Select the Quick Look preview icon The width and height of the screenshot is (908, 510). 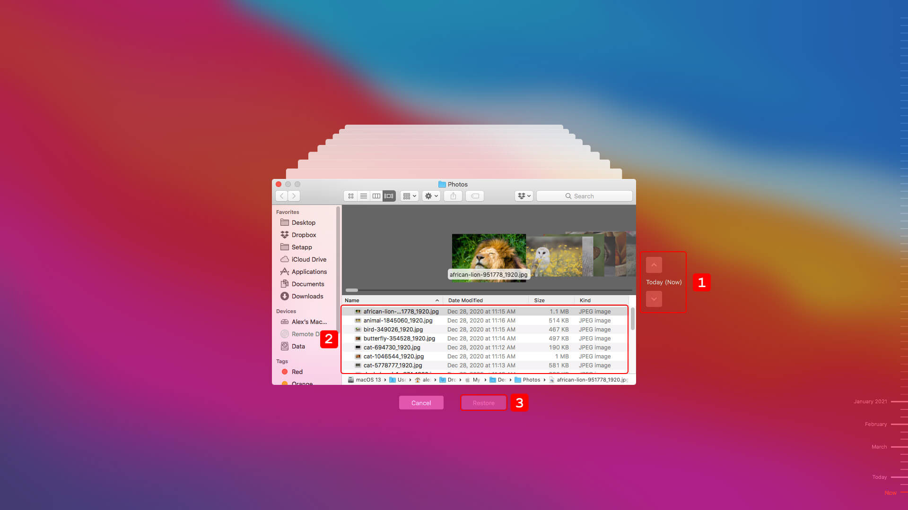(475, 195)
